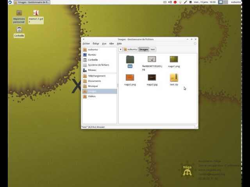
Task: Click the xubuntu user menu in panel
Action: coord(236,2)
